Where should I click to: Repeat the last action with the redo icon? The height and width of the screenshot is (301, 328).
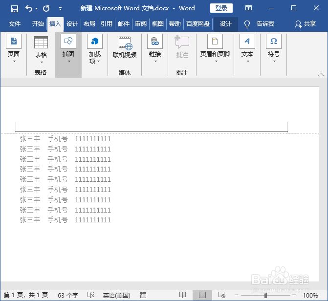(46, 9)
